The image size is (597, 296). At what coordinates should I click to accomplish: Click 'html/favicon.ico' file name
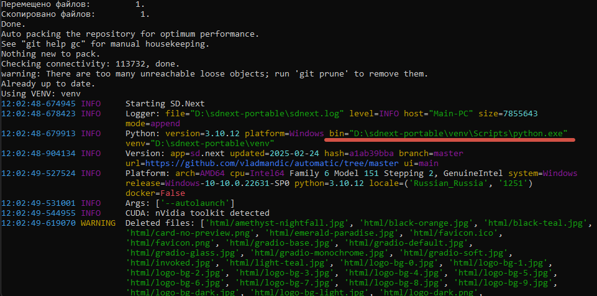coord(453,233)
